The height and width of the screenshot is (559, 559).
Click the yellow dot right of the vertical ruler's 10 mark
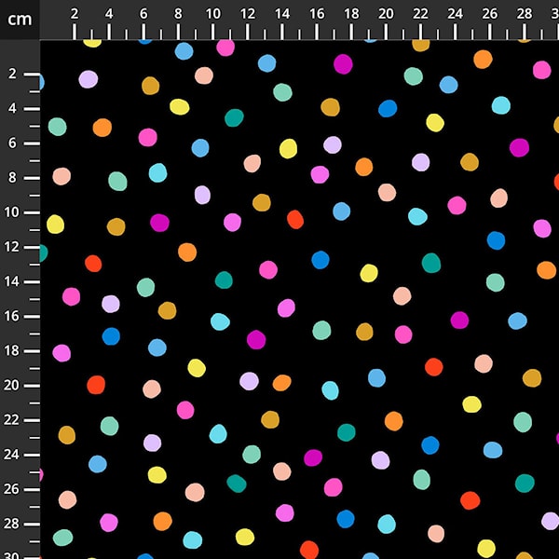pos(56,224)
